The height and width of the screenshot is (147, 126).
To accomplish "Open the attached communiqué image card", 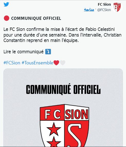I will 63,108.
